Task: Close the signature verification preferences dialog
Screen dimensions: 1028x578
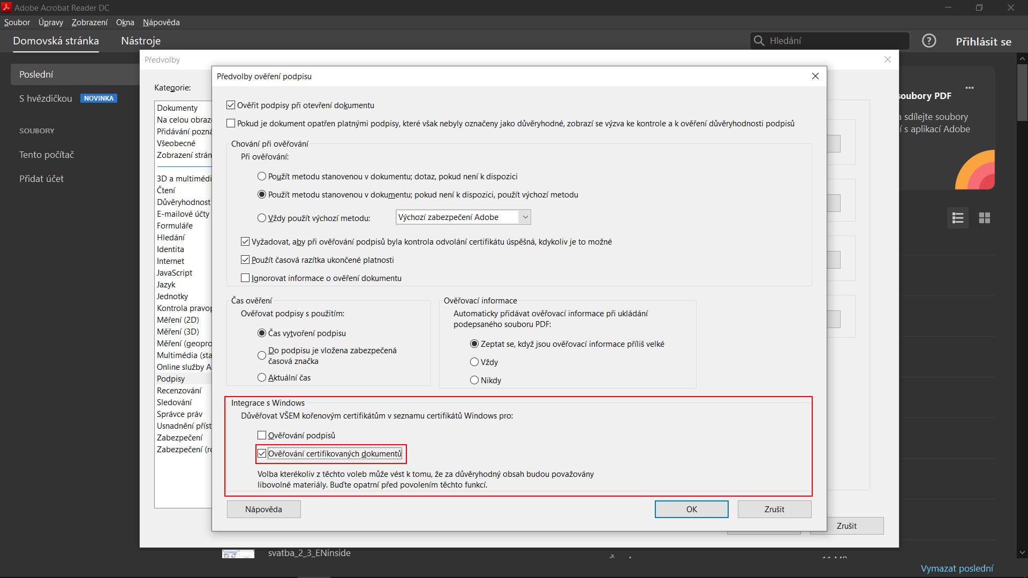Action: [815, 76]
